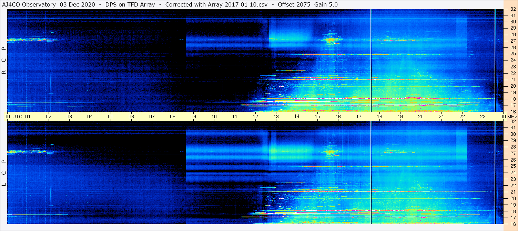Click RCP white vertical marker near 23:35 UTC
The height and width of the screenshot is (231, 518).
495,60
